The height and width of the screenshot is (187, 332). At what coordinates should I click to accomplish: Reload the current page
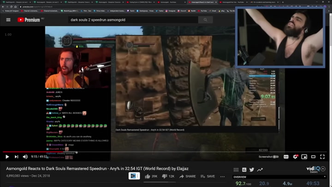(11, 7)
